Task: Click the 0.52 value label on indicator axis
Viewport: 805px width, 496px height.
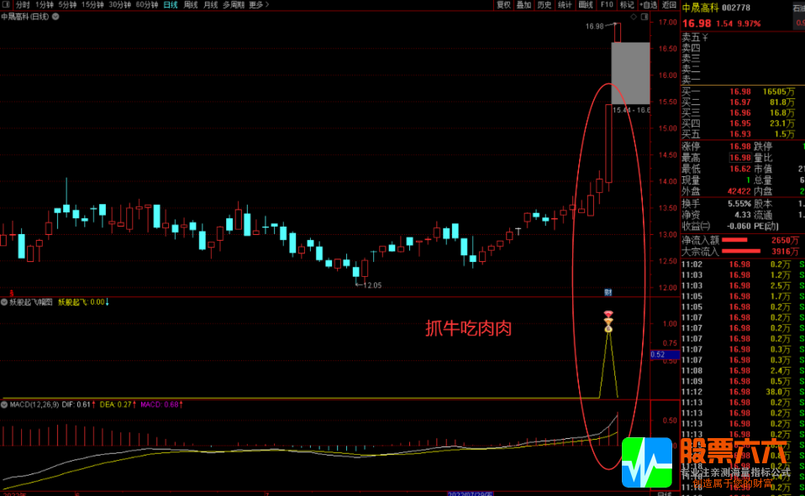Action: pos(658,355)
